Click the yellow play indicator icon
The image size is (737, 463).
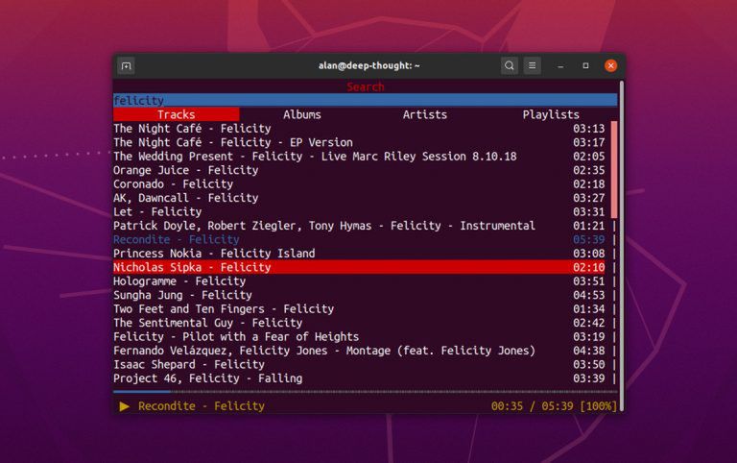pyautogui.click(x=124, y=406)
